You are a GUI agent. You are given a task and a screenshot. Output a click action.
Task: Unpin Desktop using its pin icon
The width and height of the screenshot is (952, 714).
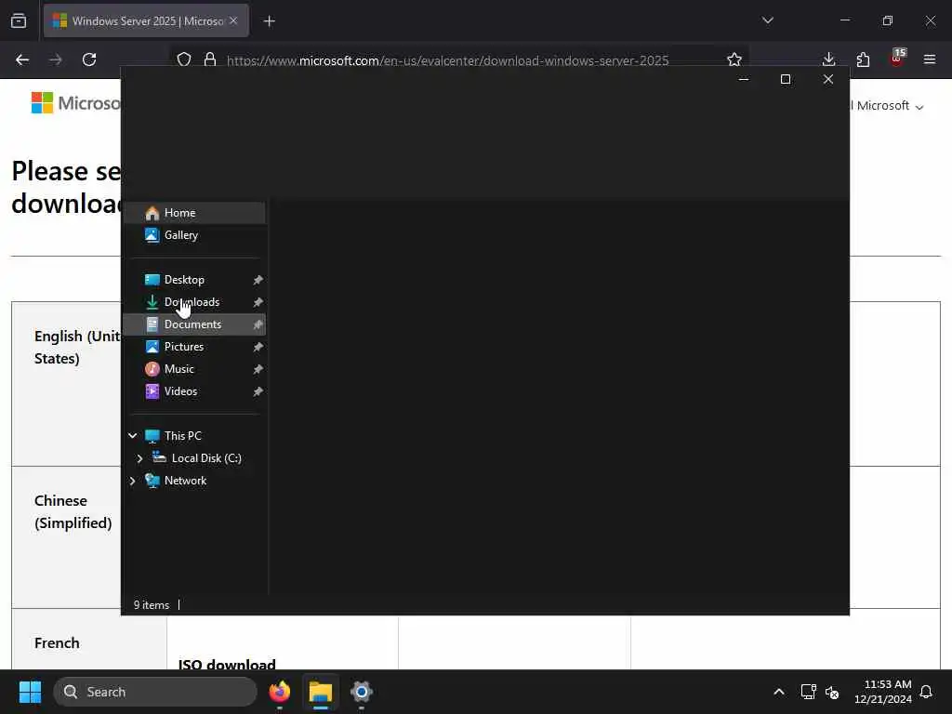tap(258, 280)
